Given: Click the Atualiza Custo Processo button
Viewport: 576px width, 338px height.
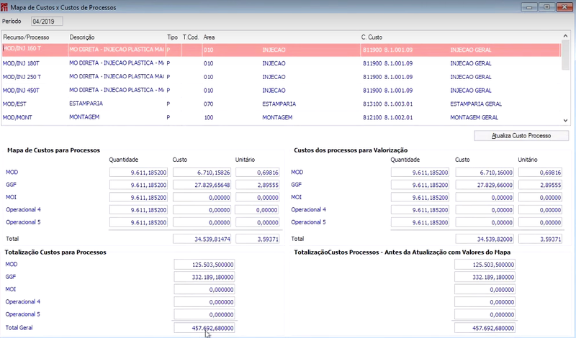Looking at the screenshot, I should point(521,136).
